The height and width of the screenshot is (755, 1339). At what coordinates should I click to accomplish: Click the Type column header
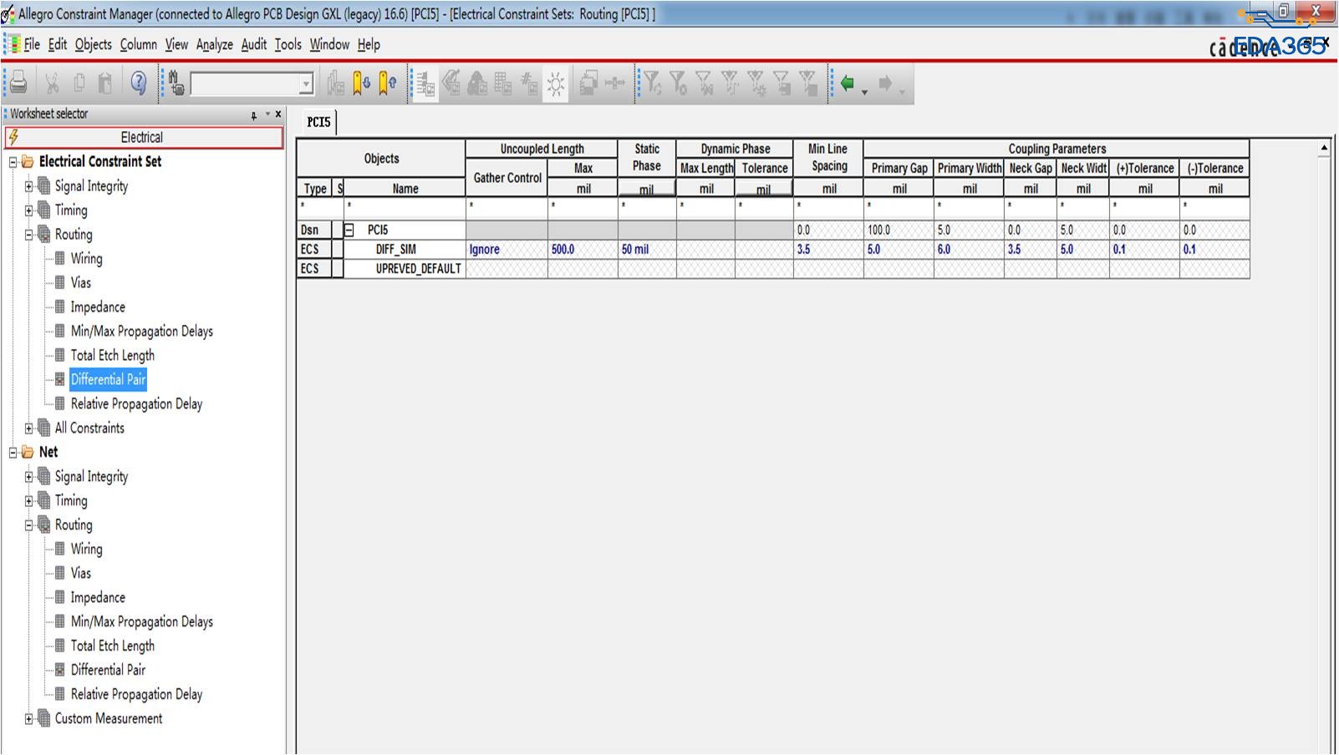click(315, 189)
